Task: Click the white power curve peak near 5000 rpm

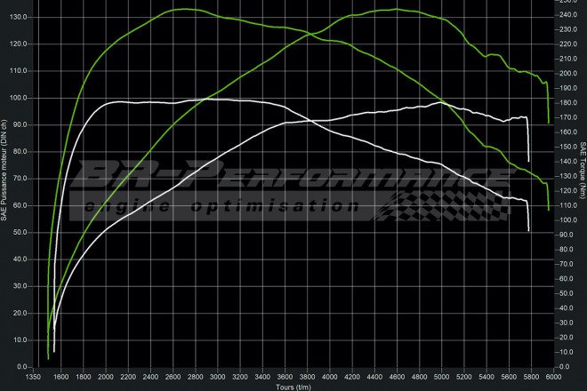Action: 440,102
